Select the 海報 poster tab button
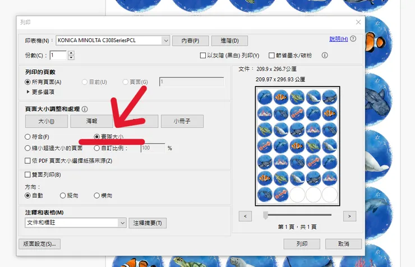The image size is (415, 267). pyautogui.click(x=91, y=121)
